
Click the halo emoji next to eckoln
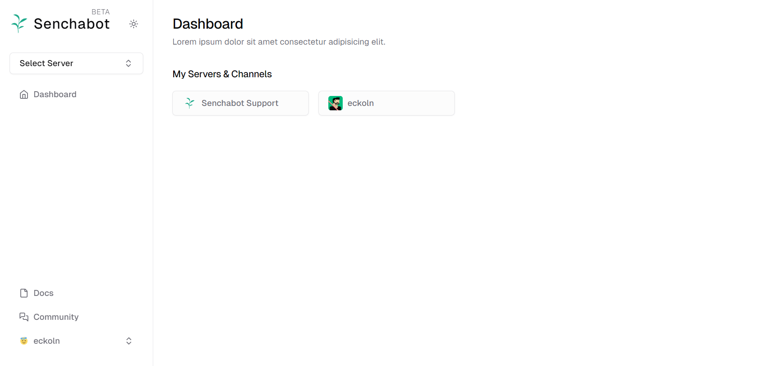(24, 341)
